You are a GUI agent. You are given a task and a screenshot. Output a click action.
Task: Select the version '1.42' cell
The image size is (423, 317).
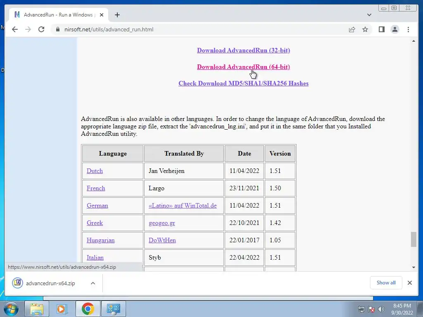(280, 223)
